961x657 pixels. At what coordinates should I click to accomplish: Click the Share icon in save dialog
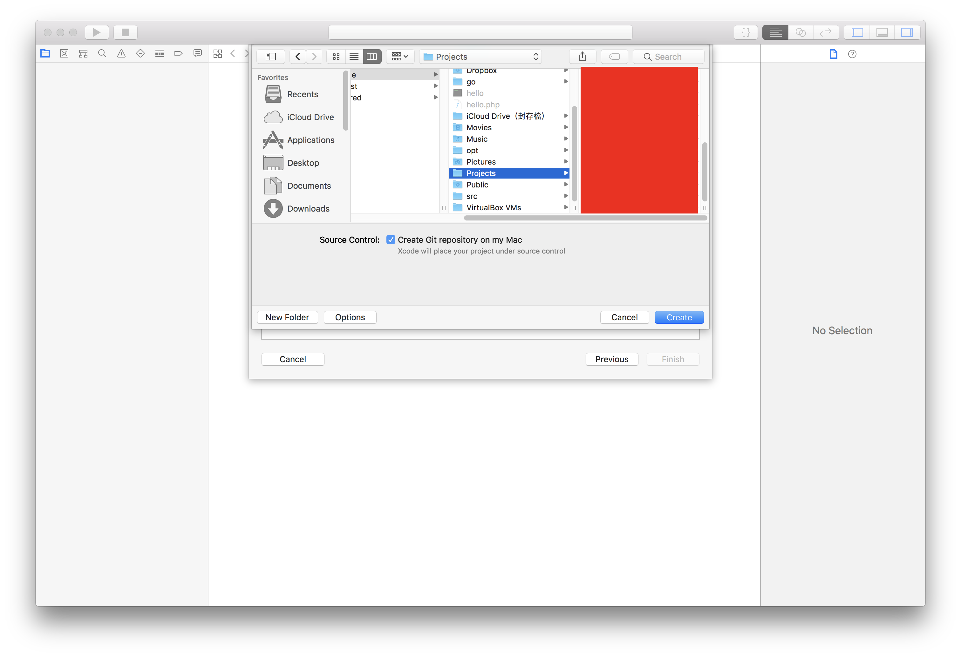pos(582,57)
